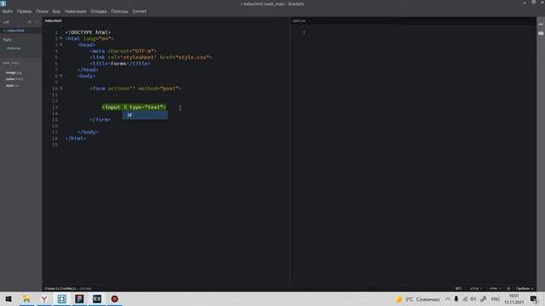
Task: Open image.jpg in the file tree
Action: pos(14,72)
